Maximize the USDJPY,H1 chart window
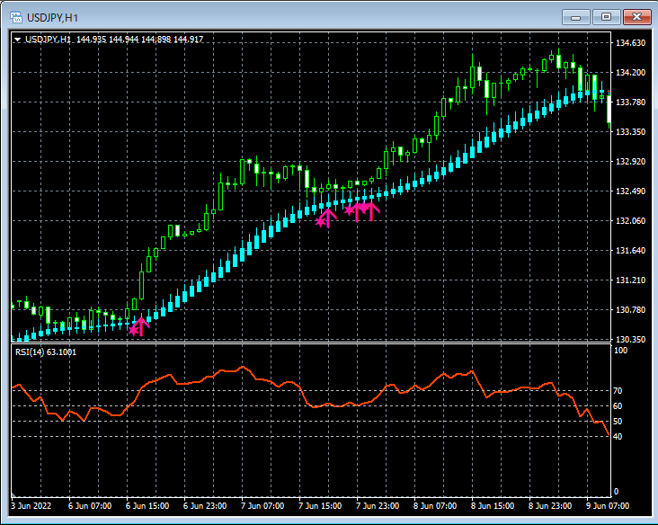Screen dimensions: 658x525 point(606,17)
